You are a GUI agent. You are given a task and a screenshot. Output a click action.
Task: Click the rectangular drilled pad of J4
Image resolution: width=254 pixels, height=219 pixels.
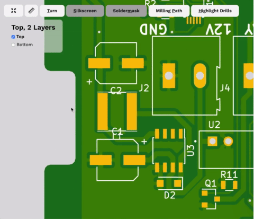169,76
